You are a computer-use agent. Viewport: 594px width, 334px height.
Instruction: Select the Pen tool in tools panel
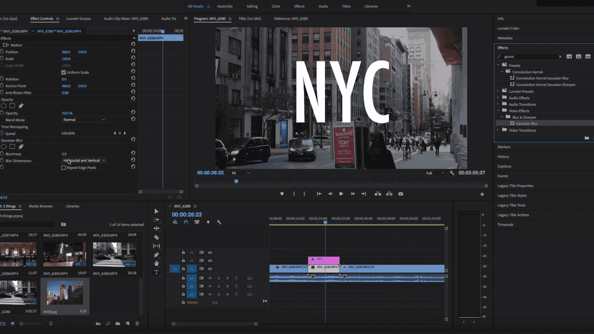pyautogui.click(x=156, y=255)
